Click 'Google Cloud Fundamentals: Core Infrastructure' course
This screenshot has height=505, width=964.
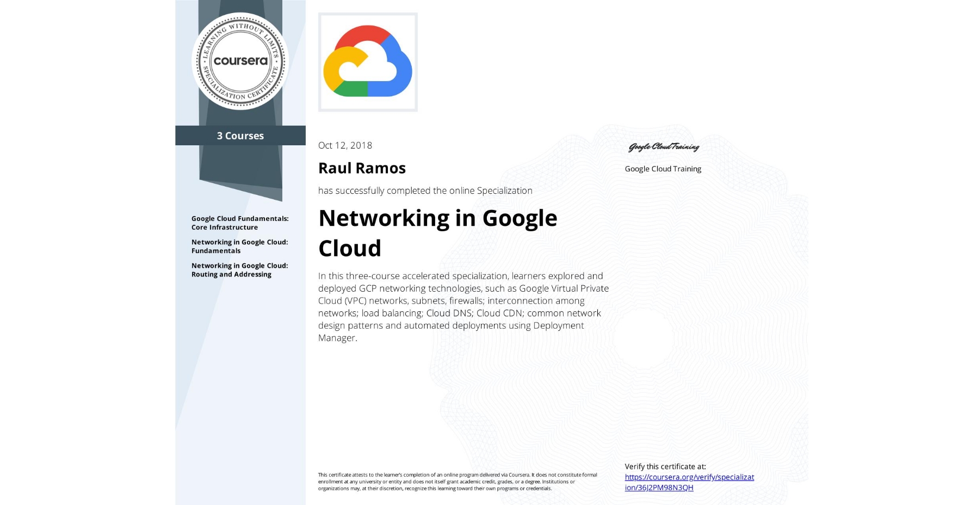[x=240, y=223]
